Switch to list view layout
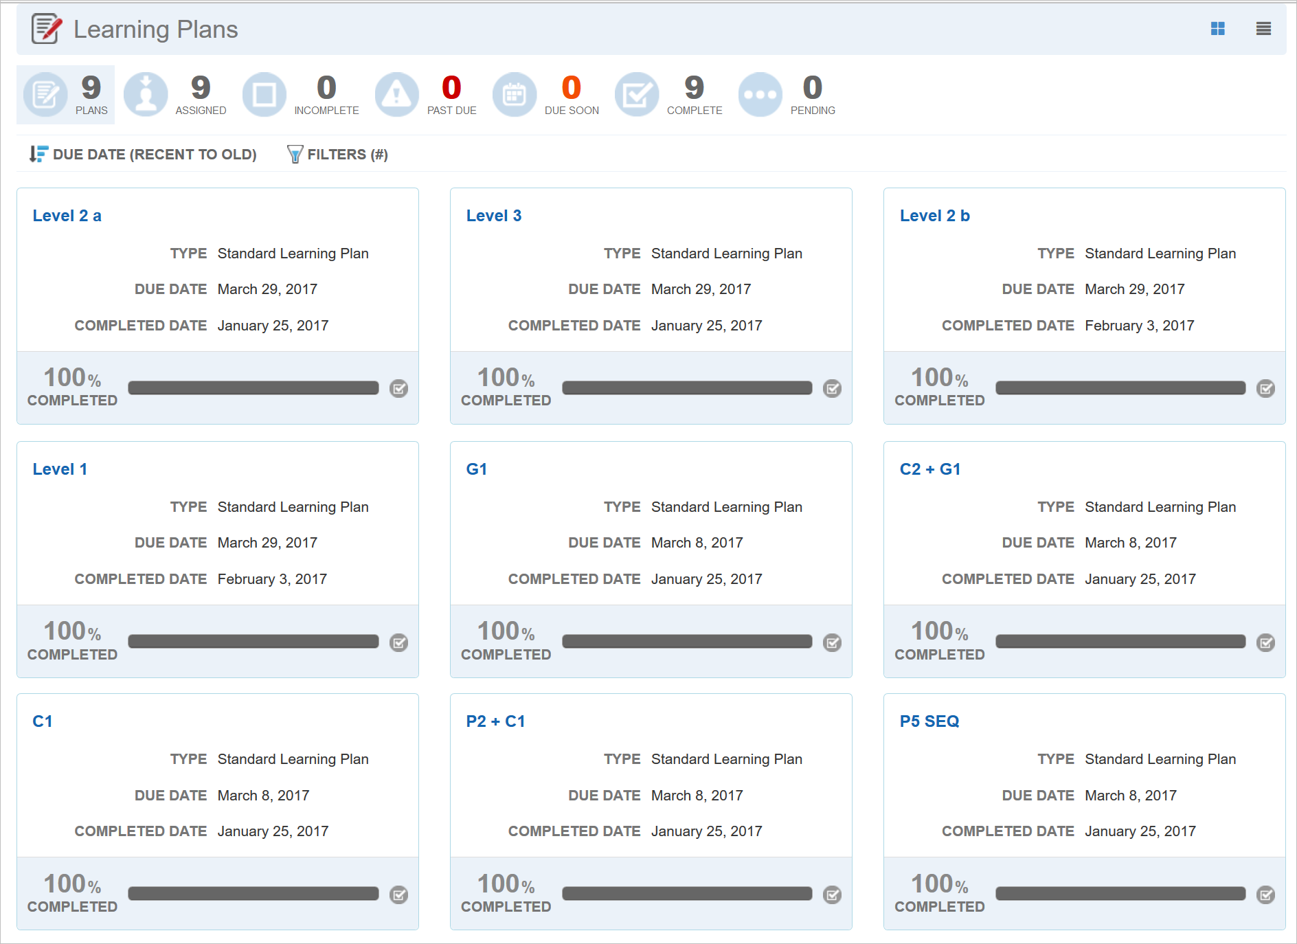 coord(1263,29)
